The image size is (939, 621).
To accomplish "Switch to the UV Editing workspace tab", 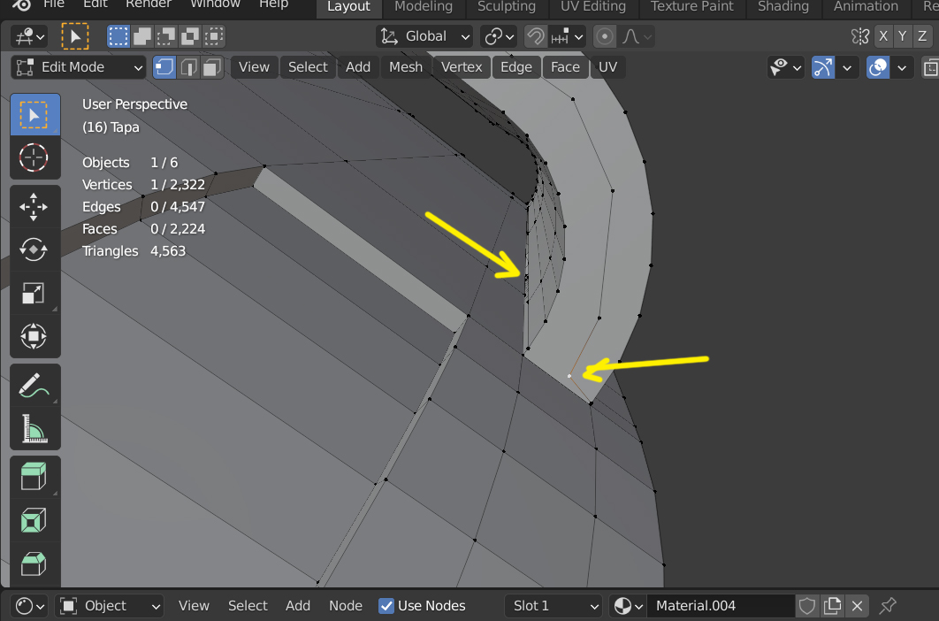I will tap(593, 6).
